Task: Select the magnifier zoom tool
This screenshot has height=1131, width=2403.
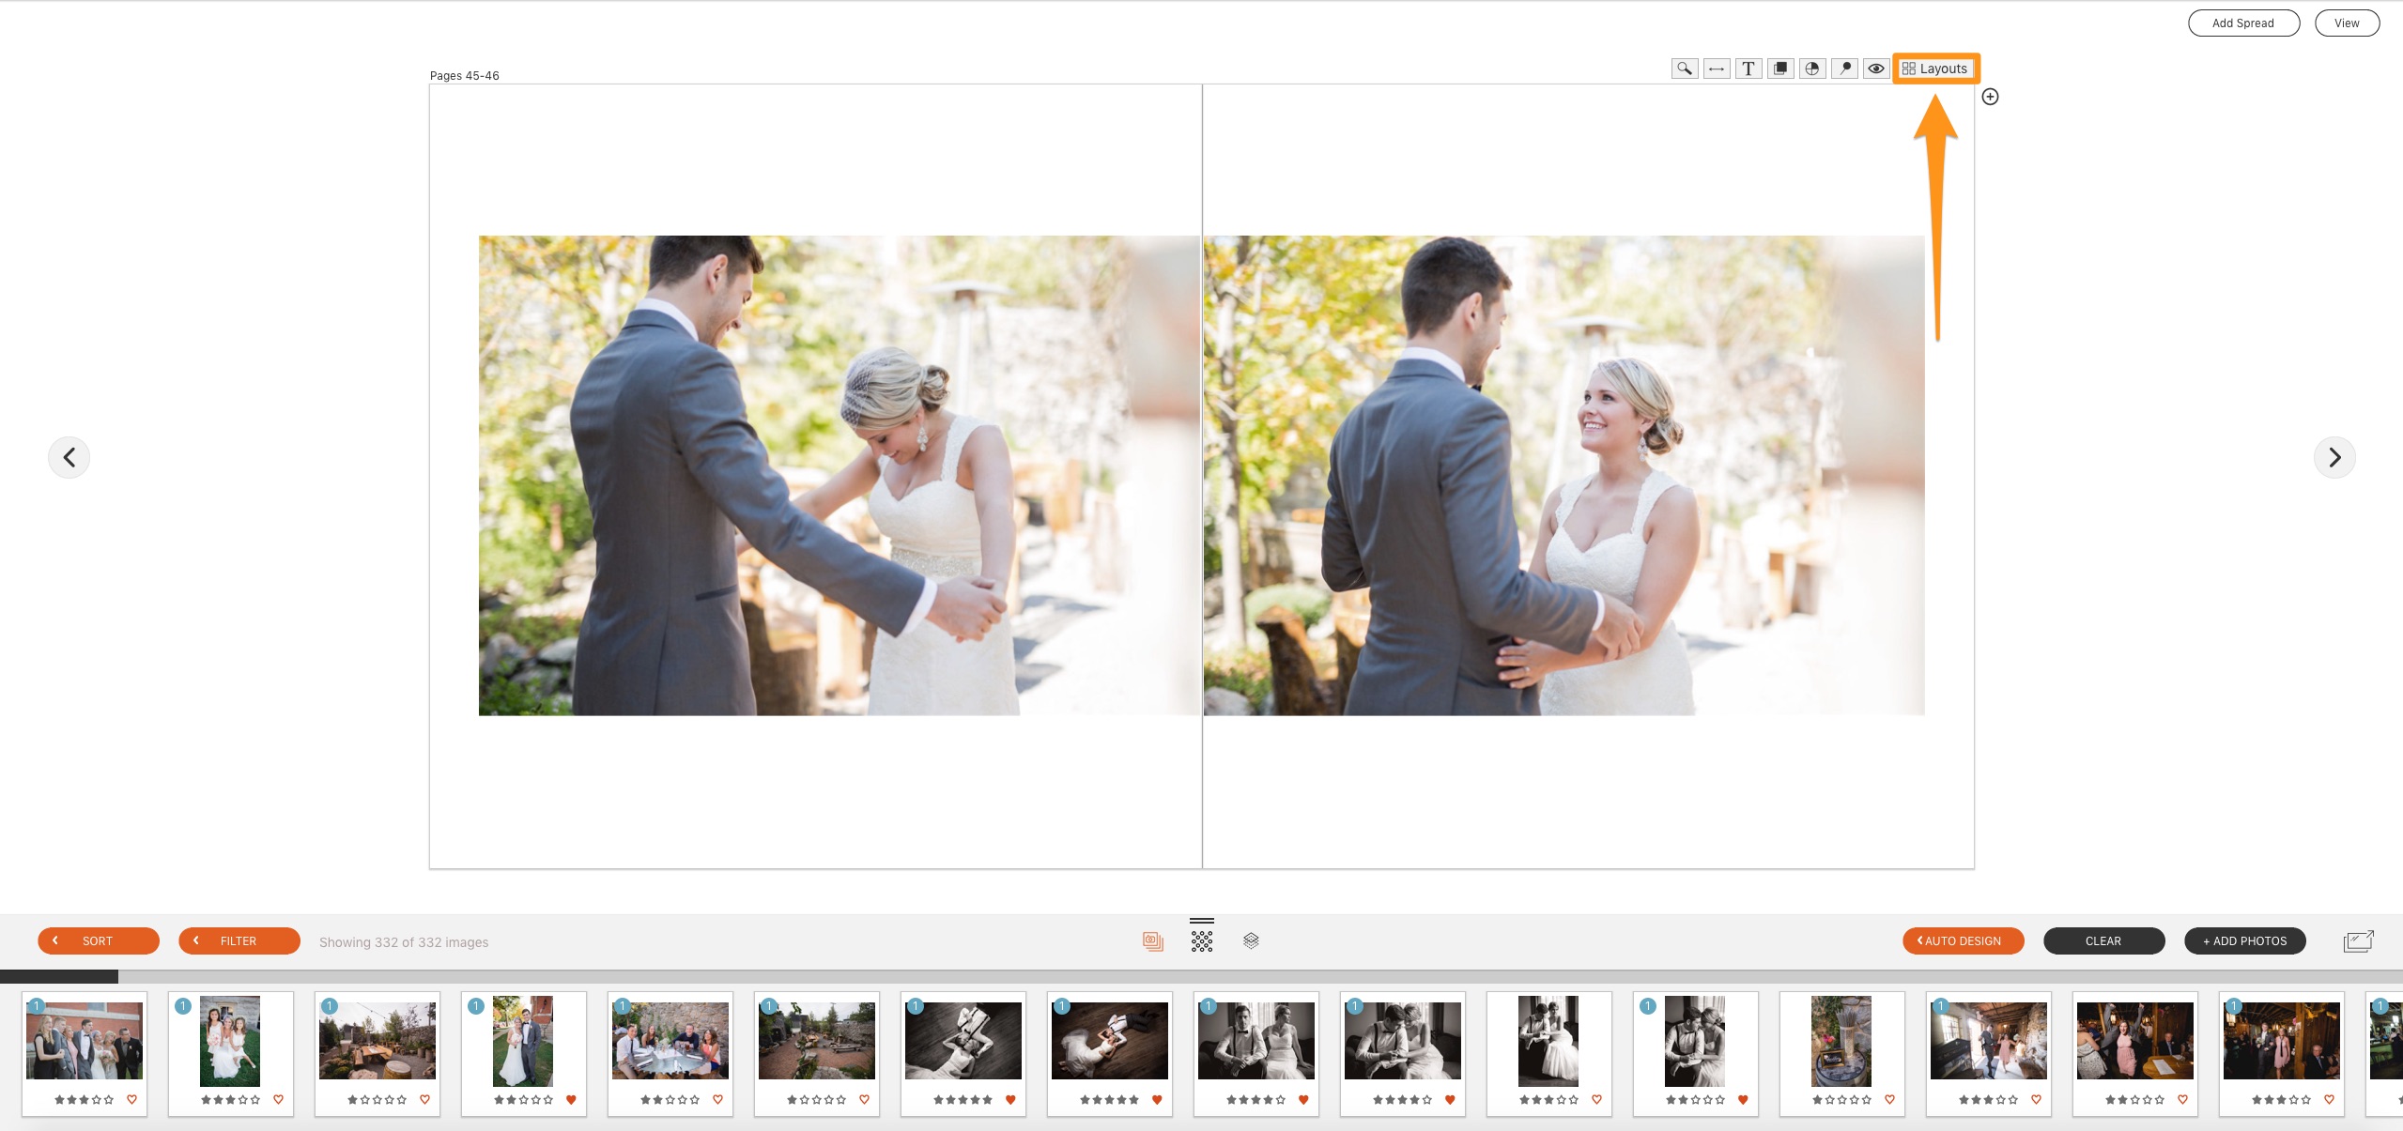Action: click(1685, 69)
